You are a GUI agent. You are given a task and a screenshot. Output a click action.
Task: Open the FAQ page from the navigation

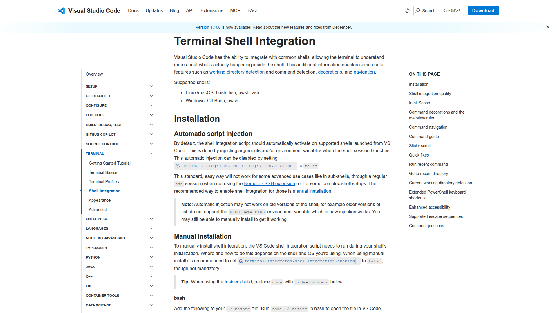point(252,10)
